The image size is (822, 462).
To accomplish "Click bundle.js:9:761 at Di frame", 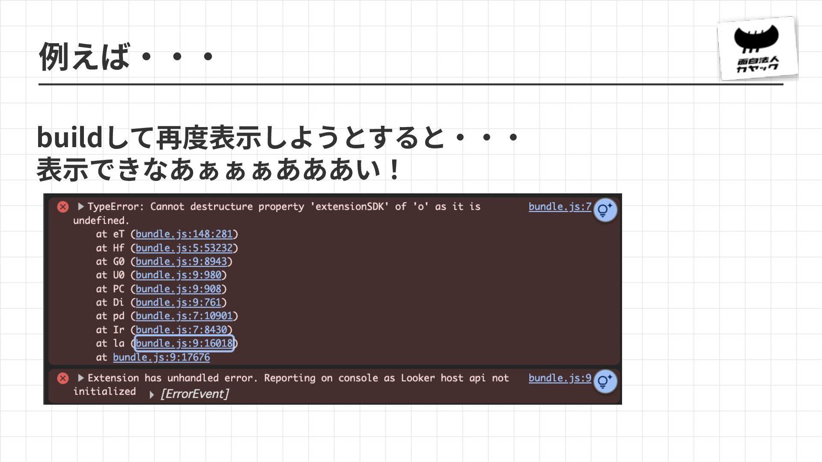I will pos(179,302).
